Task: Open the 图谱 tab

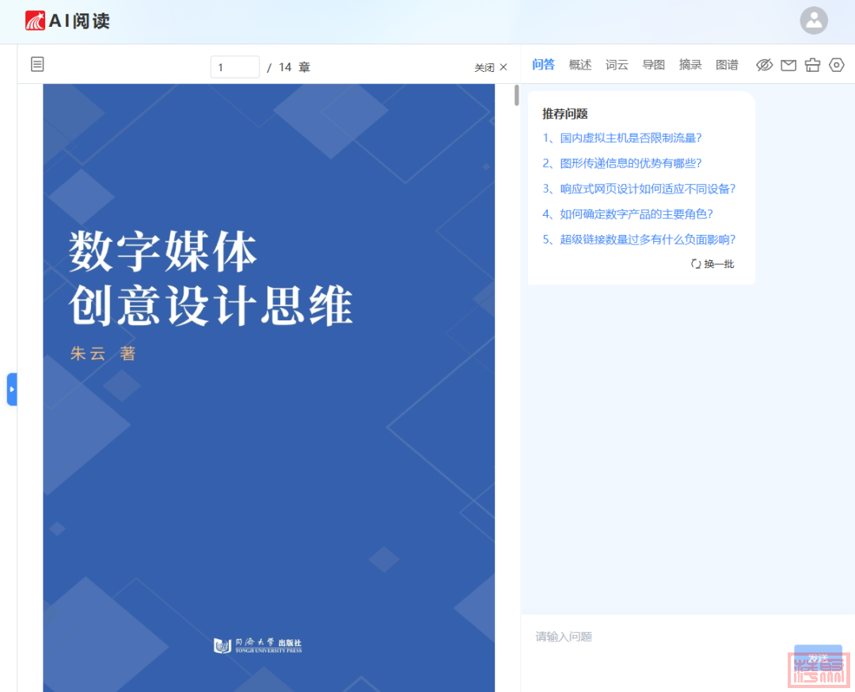Action: [x=727, y=65]
